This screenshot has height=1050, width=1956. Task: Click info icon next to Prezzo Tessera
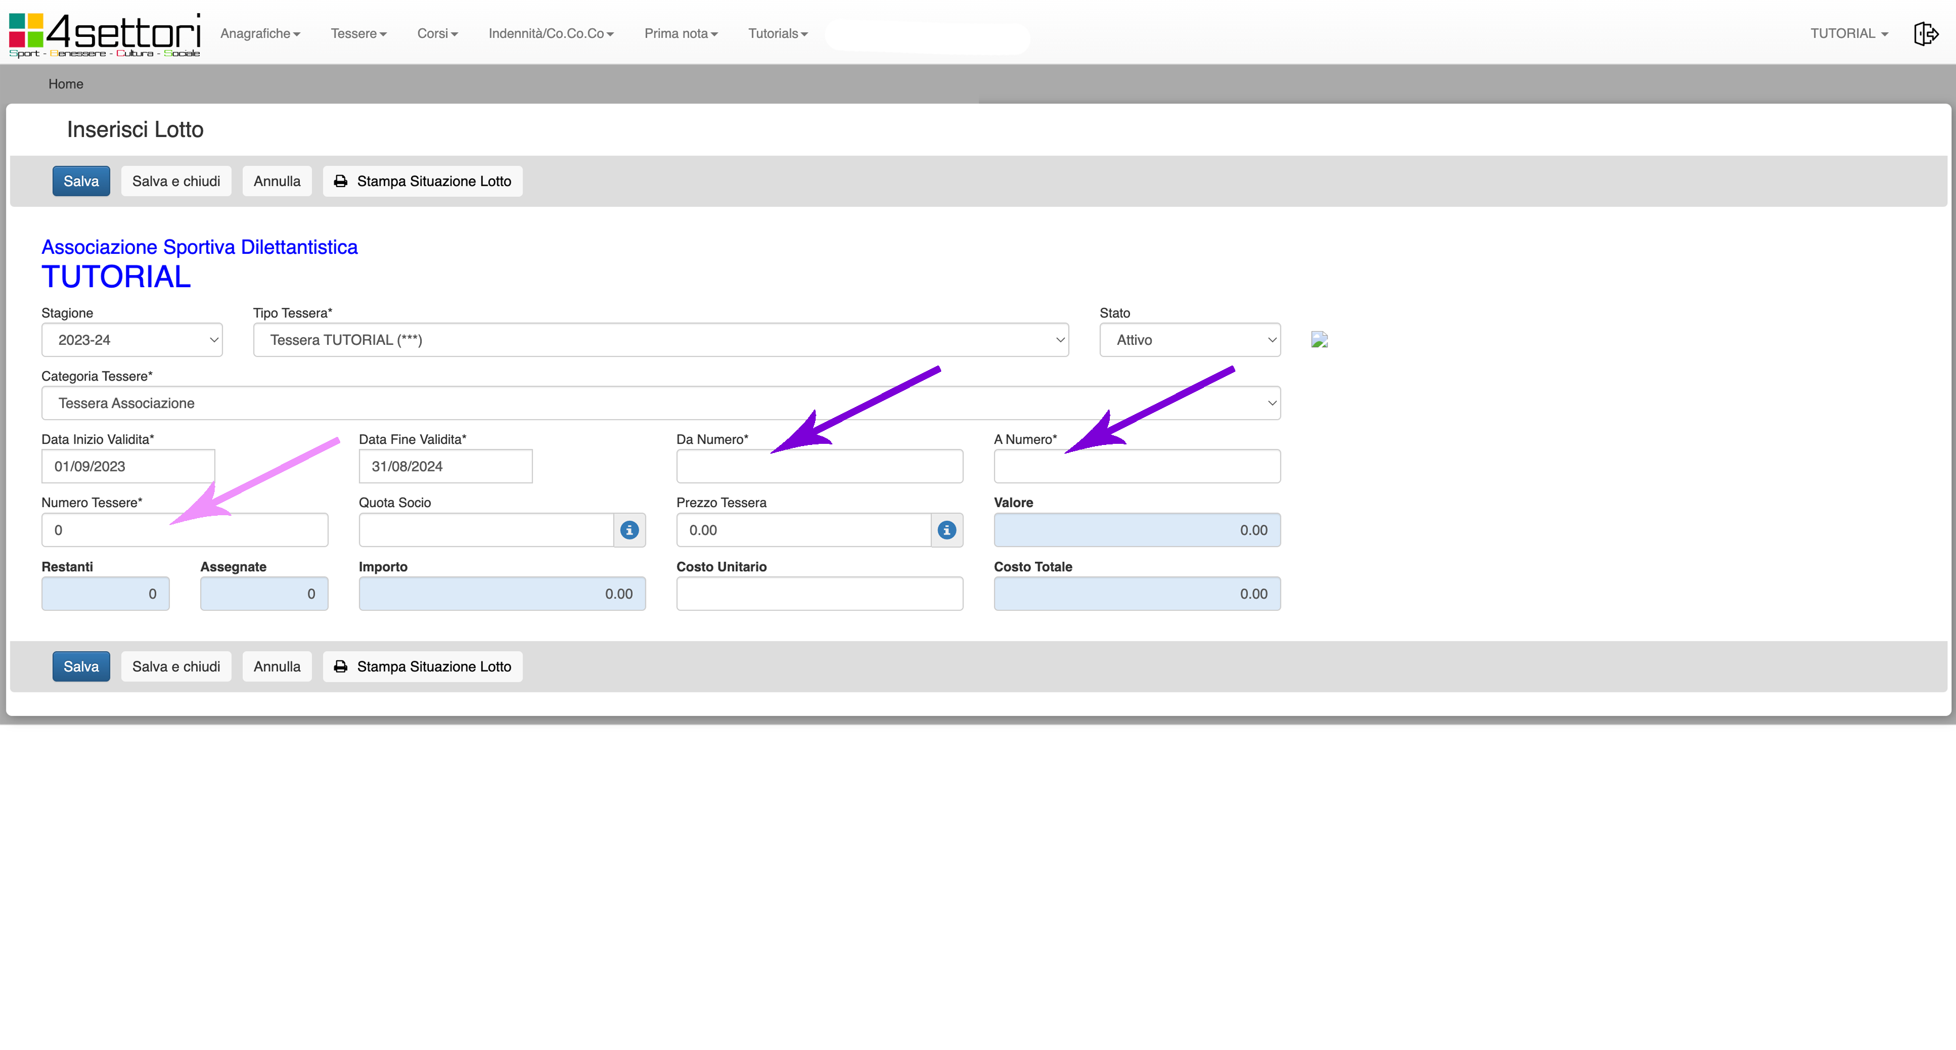click(947, 530)
